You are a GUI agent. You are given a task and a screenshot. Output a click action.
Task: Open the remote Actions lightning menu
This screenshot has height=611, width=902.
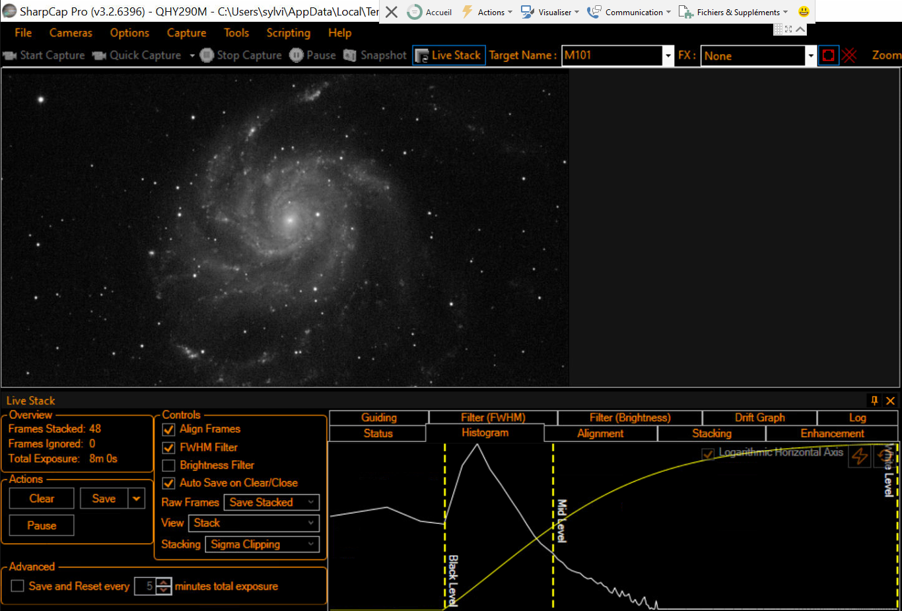pyautogui.click(x=485, y=12)
